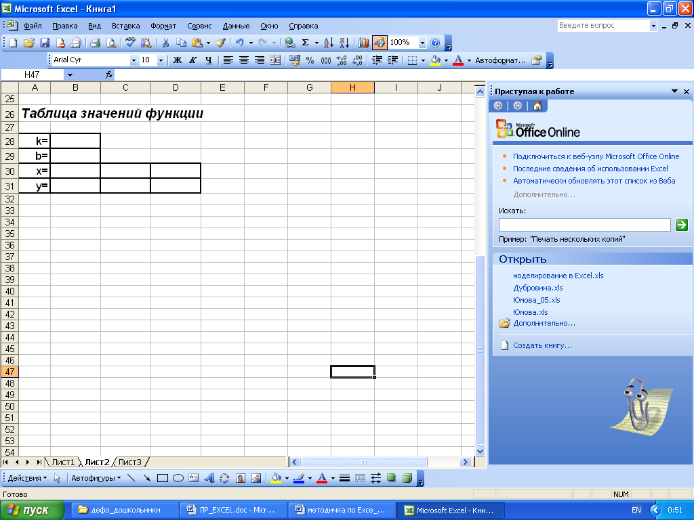Open the font name dropdown

[134, 60]
